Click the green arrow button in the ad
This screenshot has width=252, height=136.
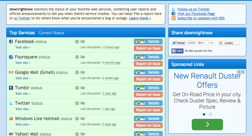pyautogui.click(x=207, y=125)
